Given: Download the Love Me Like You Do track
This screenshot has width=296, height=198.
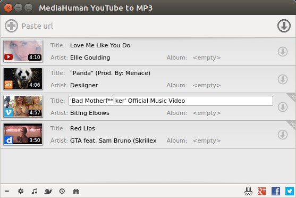Looking at the screenshot, I should (x=283, y=52).
